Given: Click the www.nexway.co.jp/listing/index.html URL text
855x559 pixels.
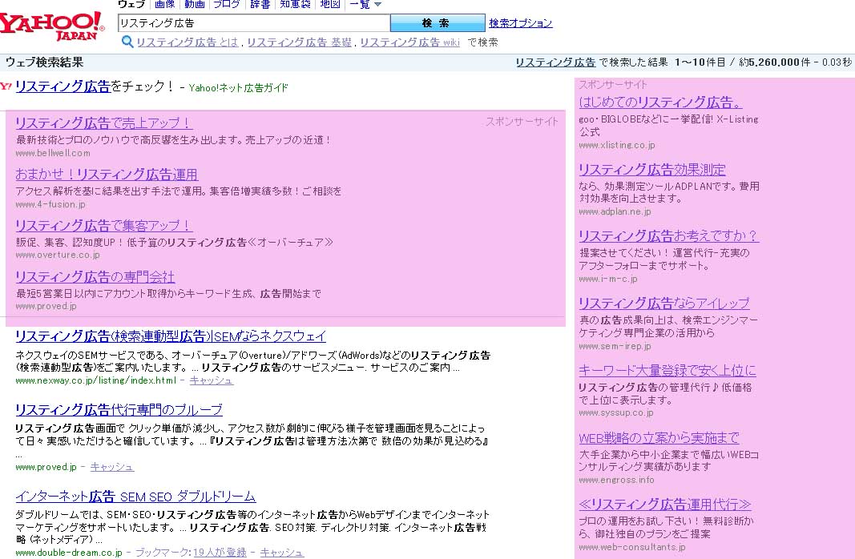Looking at the screenshot, I should (x=96, y=380).
